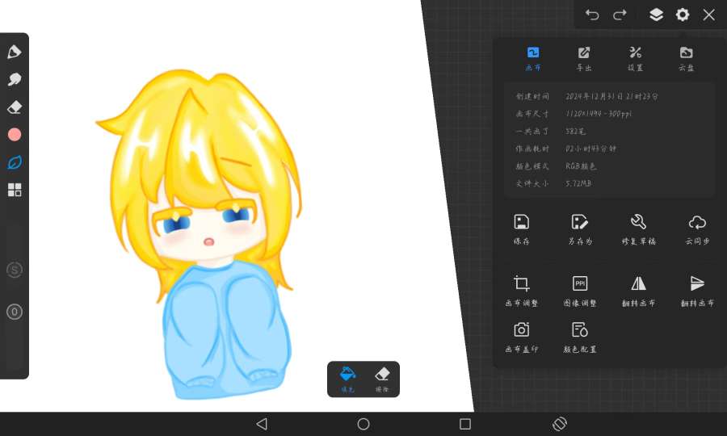Switch to the 云盘 cloud drive tab
Screen dimensions: 727x436
pyautogui.click(x=686, y=58)
